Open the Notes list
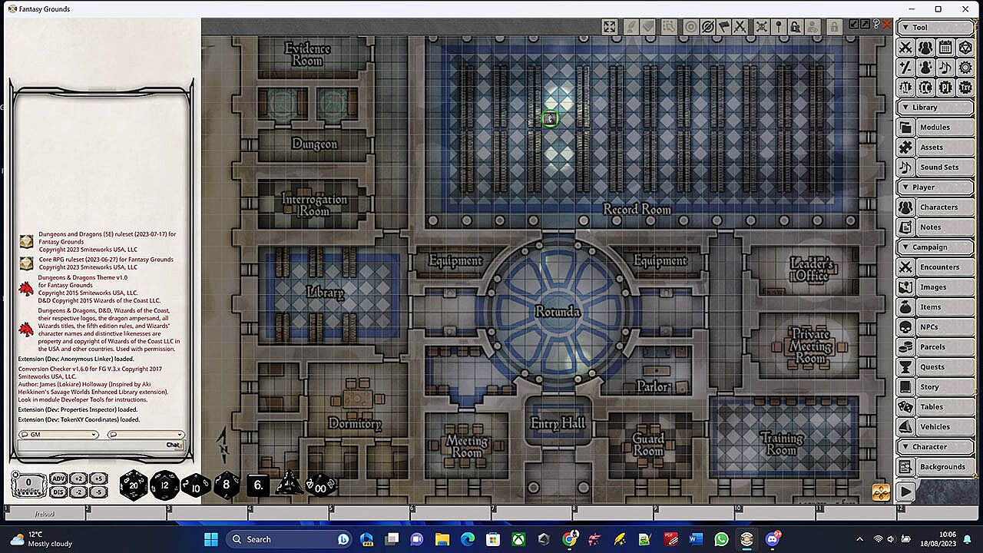983x553 pixels. [x=935, y=227]
